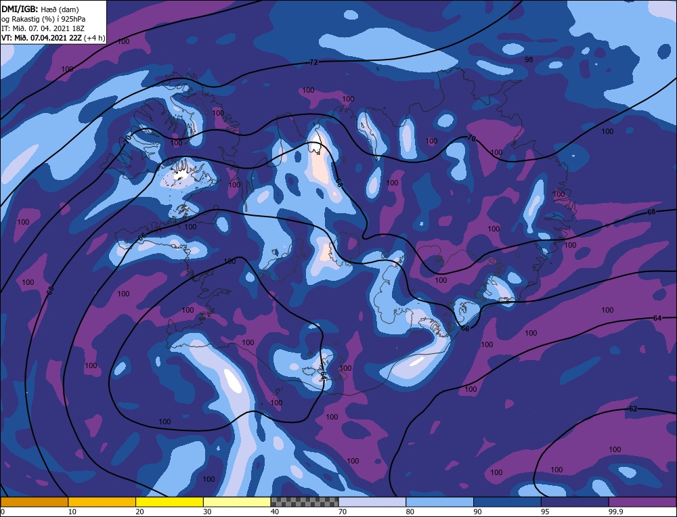Image resolution: width=677 pixels, height=517 pixels.
Task: Click the '0' legend scale value
Action: (x=3, y=512)
